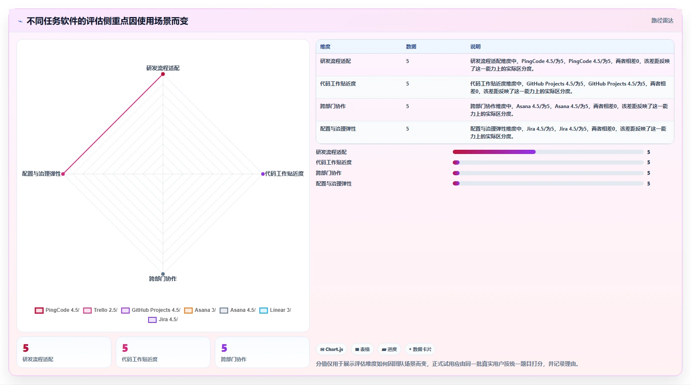Image resolution: width=691 pixels, height=385 pixels.
Task: Click the 研发流程适配 radar data point
Action: pos(163,74)
